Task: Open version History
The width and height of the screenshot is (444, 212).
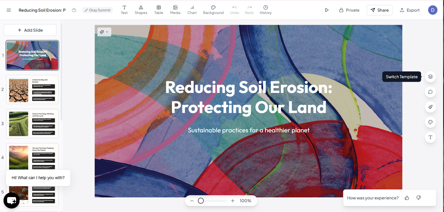Action: [x=266, y=10]
